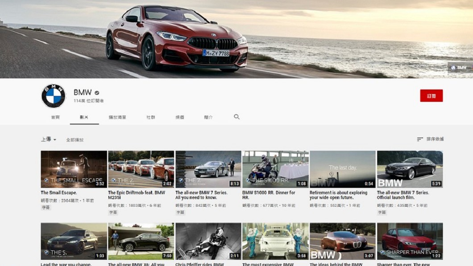The image size is (473, 266).
Task: Click the view count under The Epic Driftmob
Action: click(x=127, y=205)
